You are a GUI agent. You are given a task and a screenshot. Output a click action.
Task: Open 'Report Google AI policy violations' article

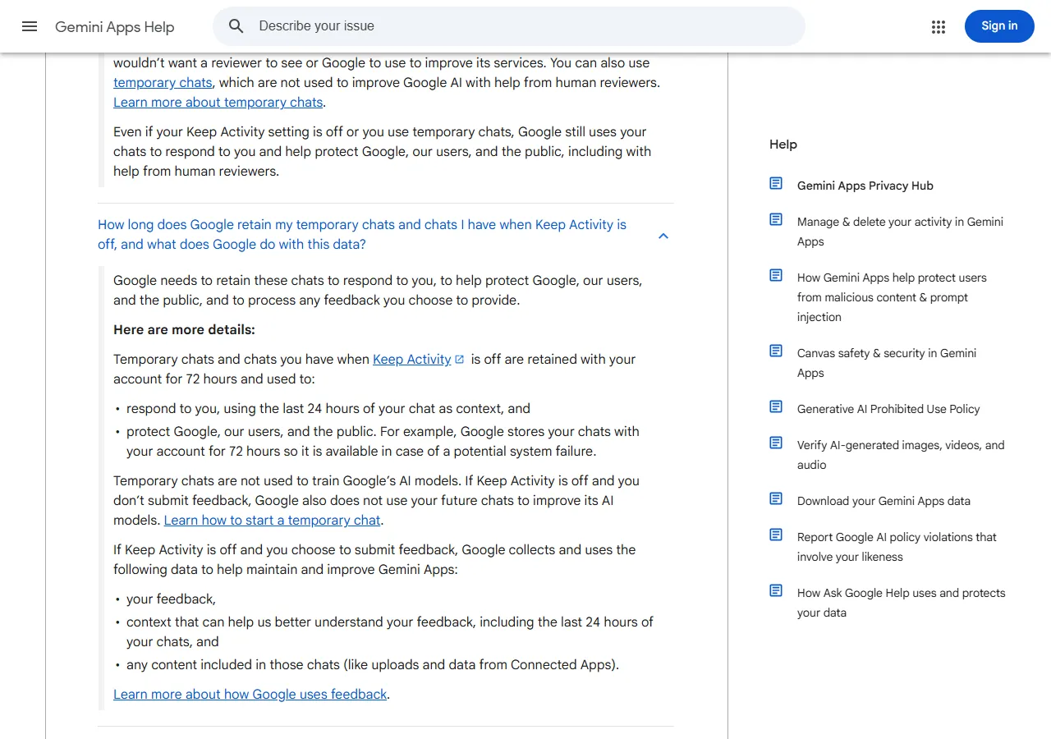coord(897,547)
